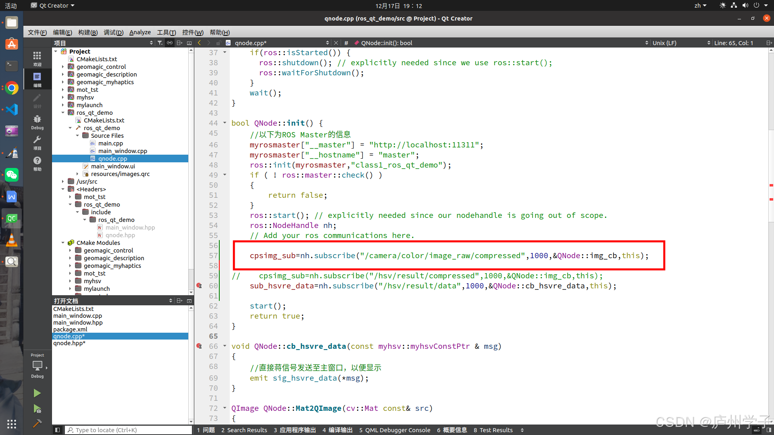
Task: Open main_window.cpp in project tree
Action: click(x=123, y=151)
